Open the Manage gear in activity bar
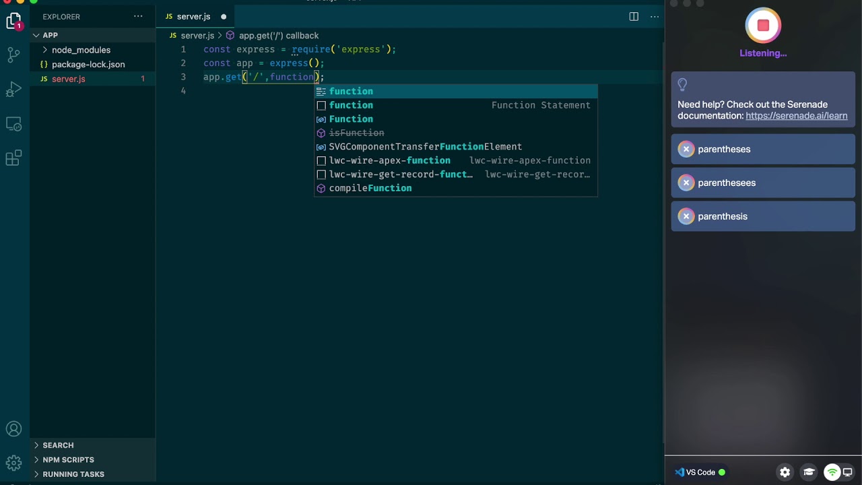Image resolution: width=862 pixels, height=485 pixels. click(13, 463)
